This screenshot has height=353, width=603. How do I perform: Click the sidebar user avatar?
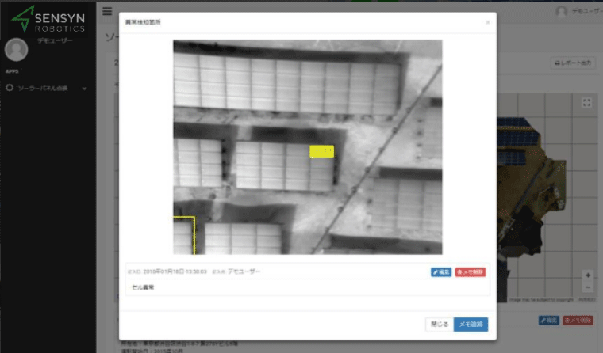tap(16, 50)
